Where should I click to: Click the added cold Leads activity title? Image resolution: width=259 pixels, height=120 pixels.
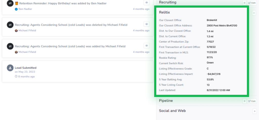(x=70, y=46)
